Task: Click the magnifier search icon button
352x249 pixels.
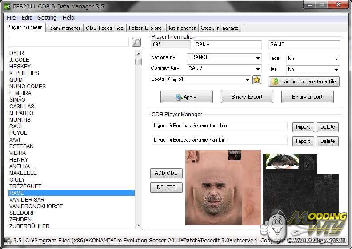Action: tap(136, 42)
